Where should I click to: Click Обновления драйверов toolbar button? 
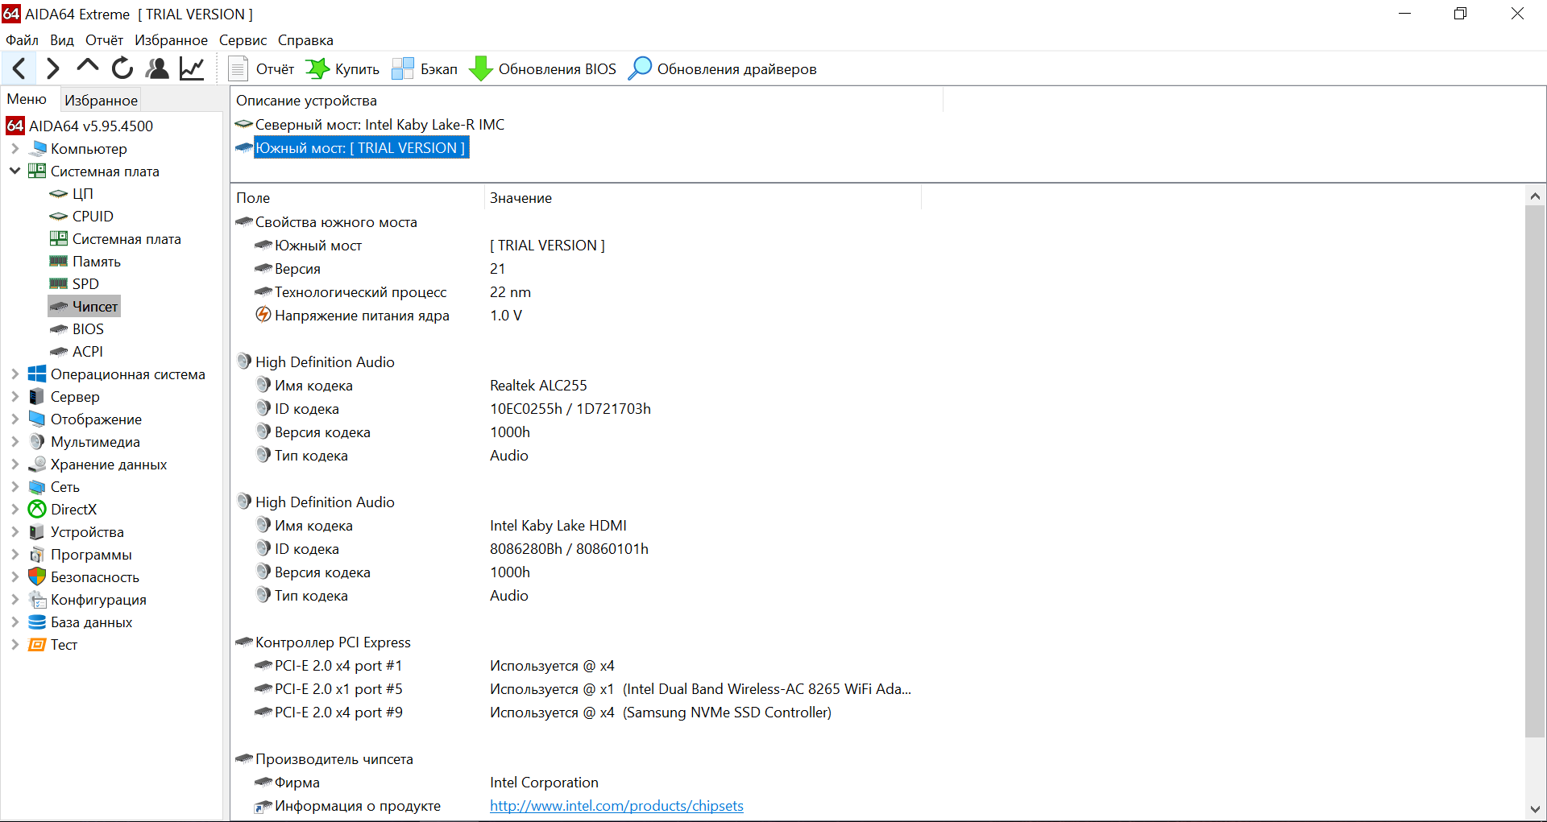point(722,68)
